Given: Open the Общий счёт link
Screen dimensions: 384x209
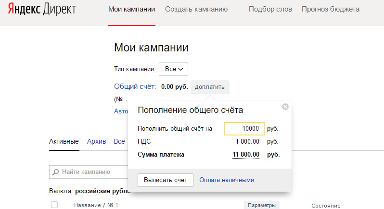Looking at the screenshot, I should 134,86.
